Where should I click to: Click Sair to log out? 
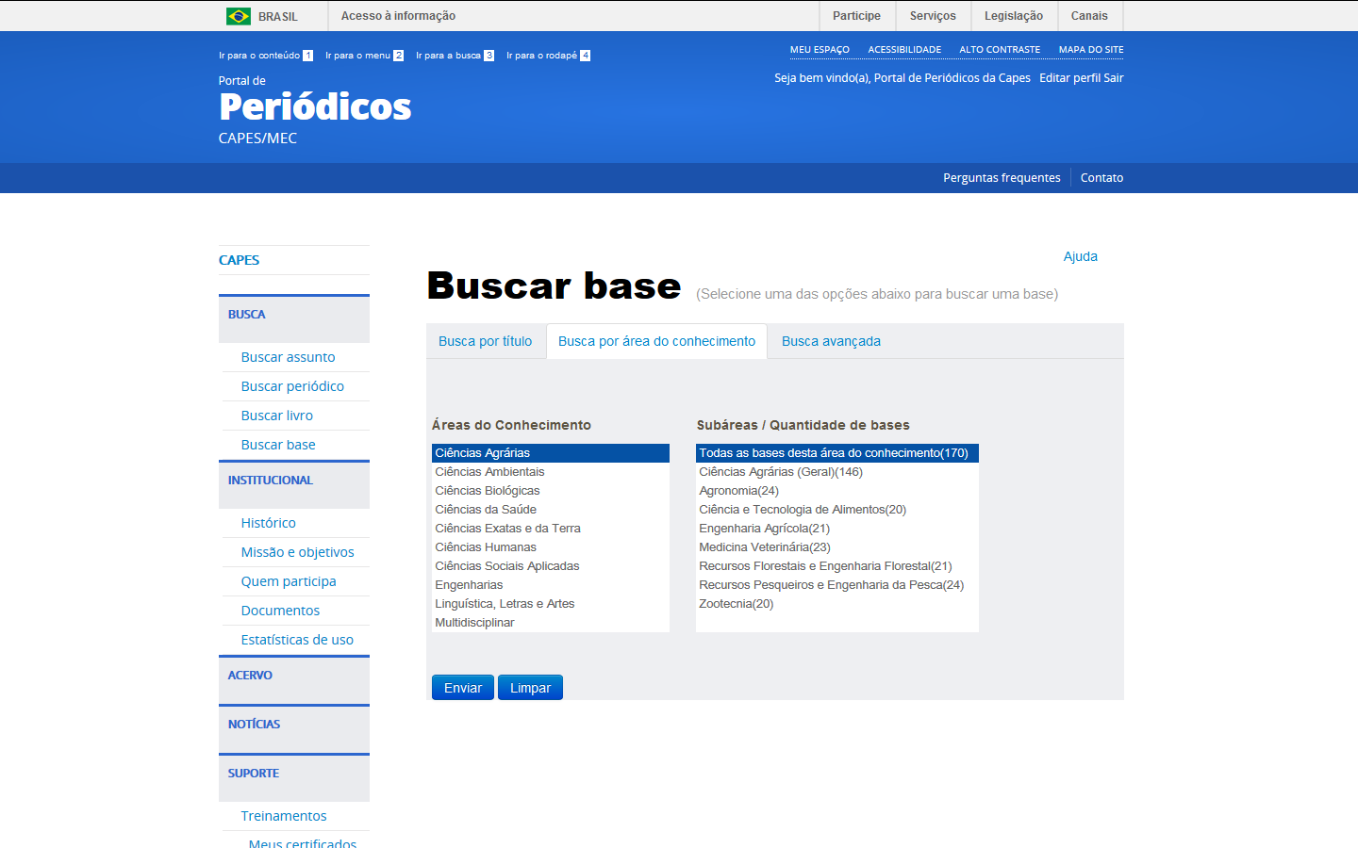coord(1114,78)
